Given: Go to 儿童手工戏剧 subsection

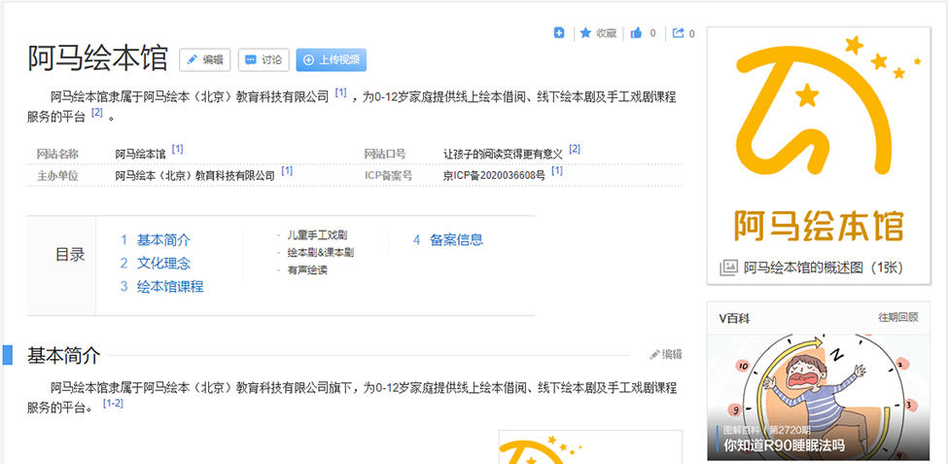Looking at the screenshot, I should pyautogui.click(x=317, y=235).
